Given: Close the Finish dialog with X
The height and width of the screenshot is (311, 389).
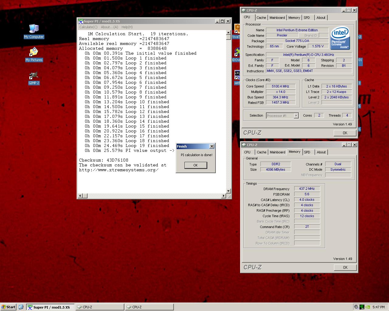Looking at the screenshot, I should 212,146.
